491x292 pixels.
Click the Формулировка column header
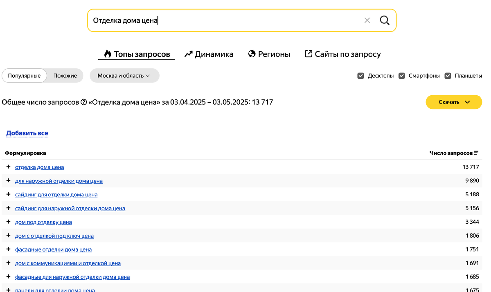25,153
